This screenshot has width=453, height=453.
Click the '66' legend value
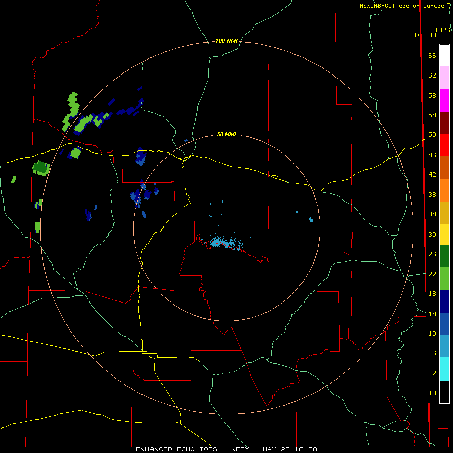point(432,55)
